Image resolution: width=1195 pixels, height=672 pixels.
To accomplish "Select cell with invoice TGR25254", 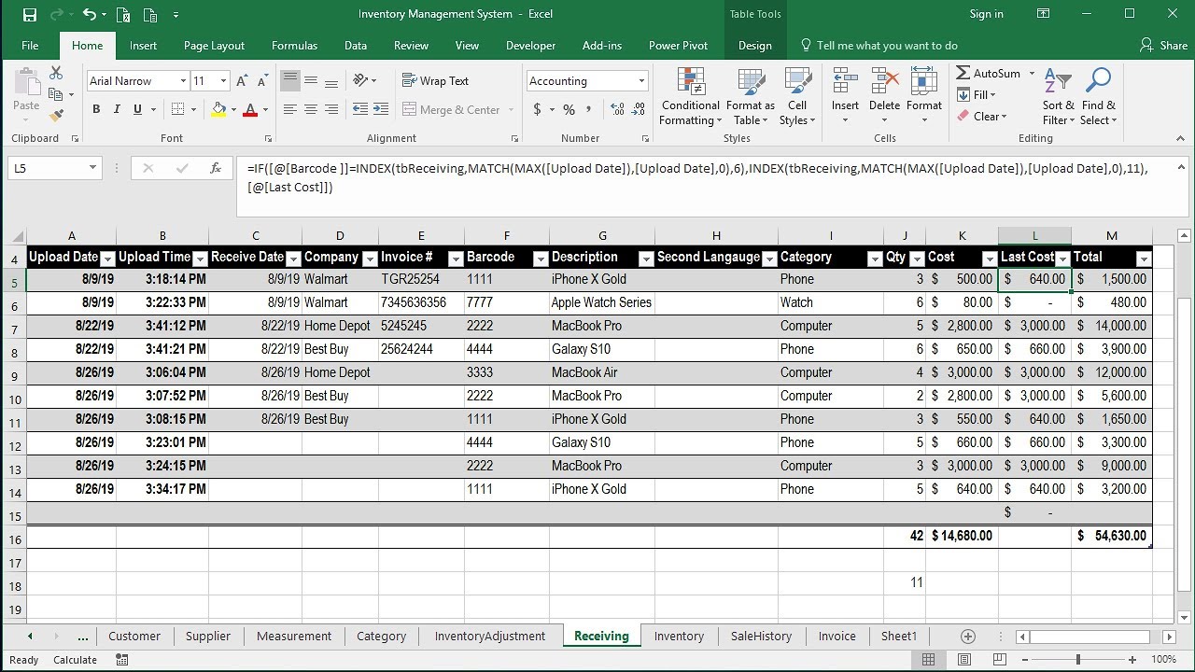I will click(421, 279).
